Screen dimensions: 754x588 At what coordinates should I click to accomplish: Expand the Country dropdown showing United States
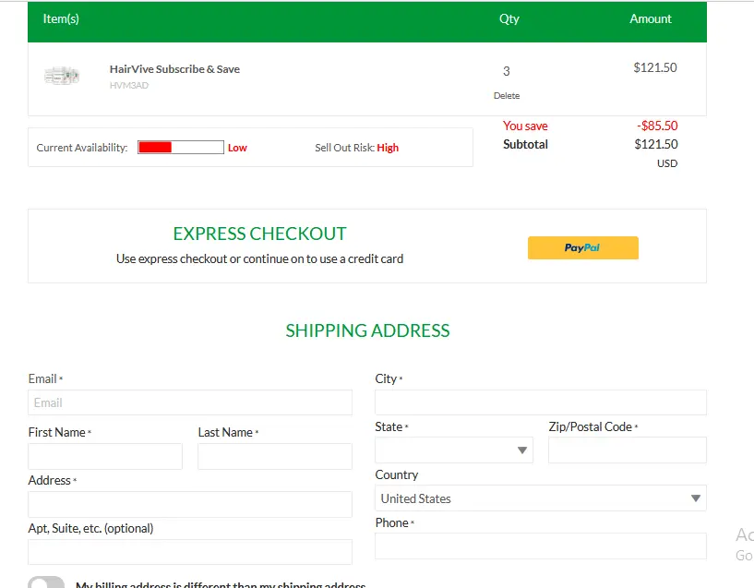(x=540, y=498)
